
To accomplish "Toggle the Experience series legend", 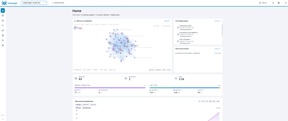I will 87,108.
